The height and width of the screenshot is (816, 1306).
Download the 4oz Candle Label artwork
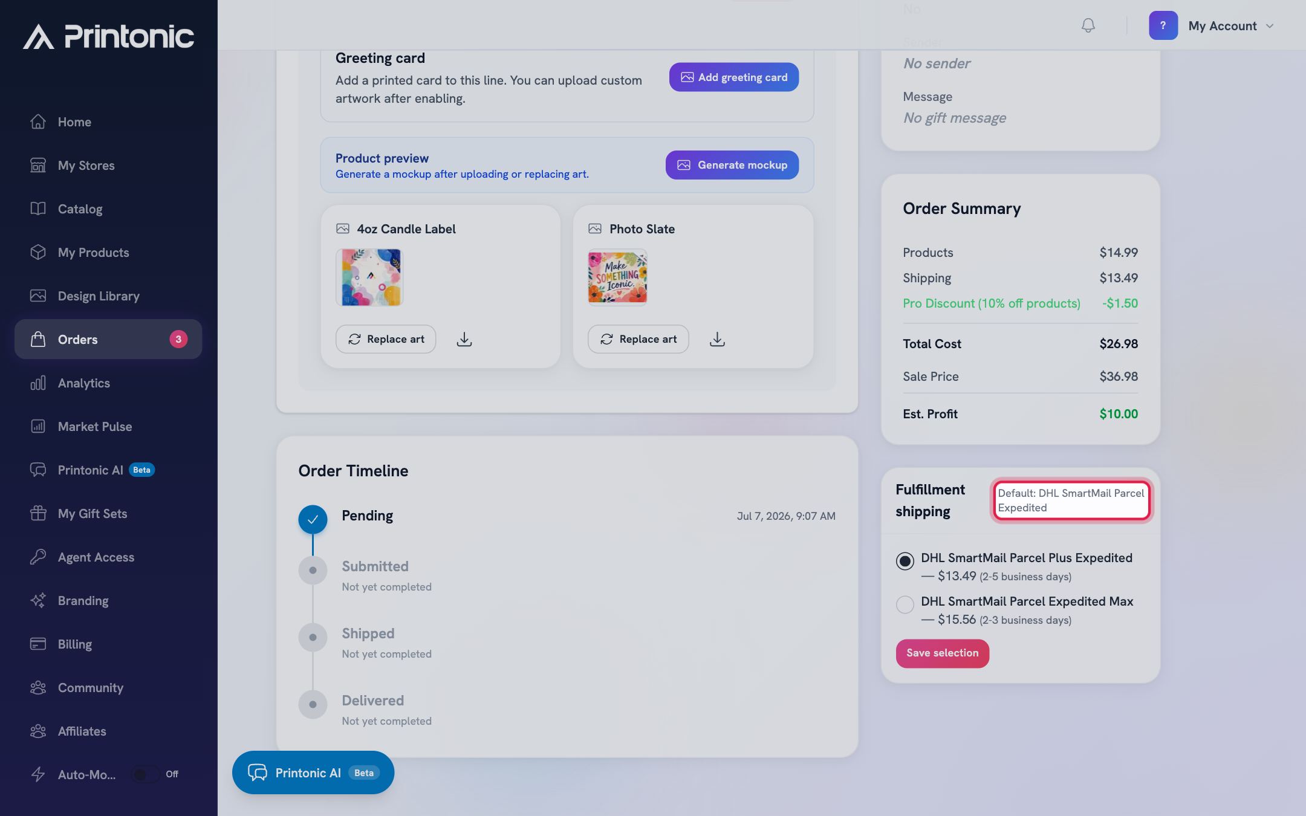pyautogui.click(x=464, y=339)
